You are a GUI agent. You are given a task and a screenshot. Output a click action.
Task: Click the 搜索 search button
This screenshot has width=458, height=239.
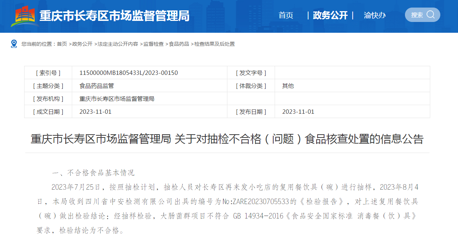coord(422,15)
